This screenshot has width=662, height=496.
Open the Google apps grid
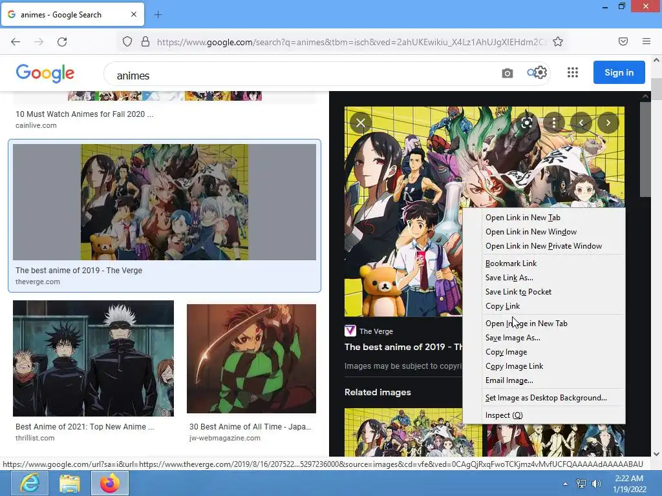pos(573,72)
